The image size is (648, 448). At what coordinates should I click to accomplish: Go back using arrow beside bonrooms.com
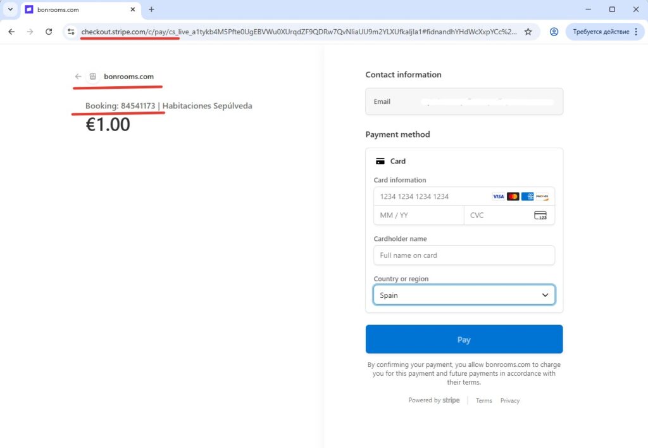[x=78, y=77]
